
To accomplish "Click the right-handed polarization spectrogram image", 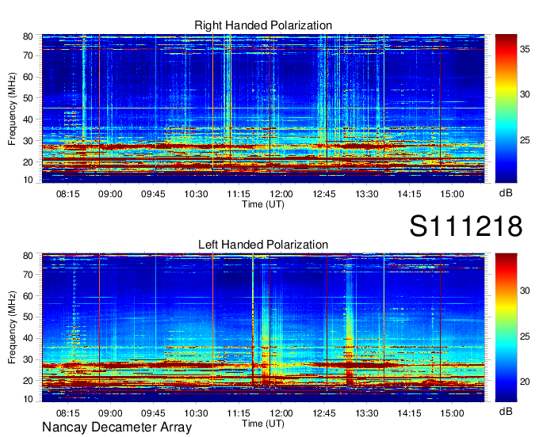I will 263,108.
